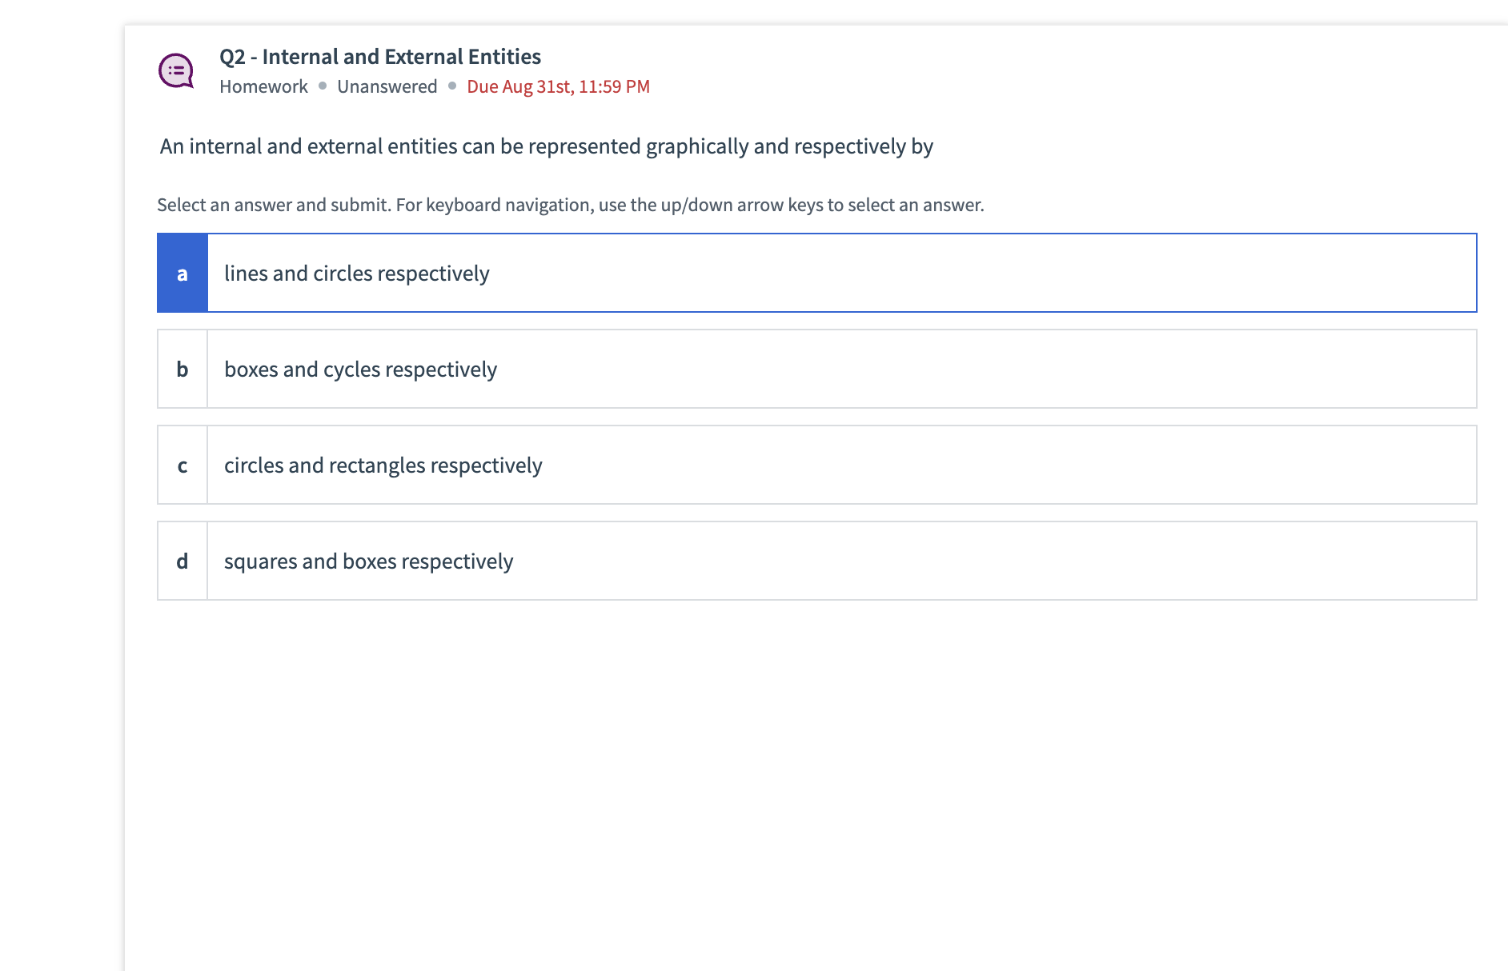
Task: Click the 'b' letter badge
Action: click(x=182, y=369)
